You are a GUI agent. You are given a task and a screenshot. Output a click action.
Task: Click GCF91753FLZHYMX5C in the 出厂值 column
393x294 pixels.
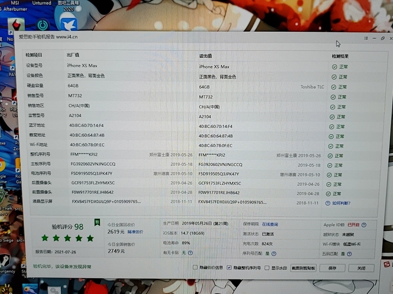pyautogui.click(x=93, y=183)
